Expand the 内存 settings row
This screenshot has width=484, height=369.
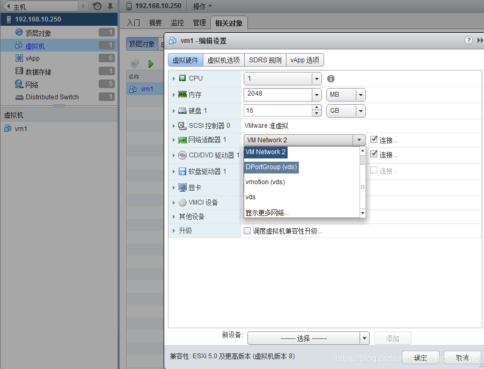point(174,95)
